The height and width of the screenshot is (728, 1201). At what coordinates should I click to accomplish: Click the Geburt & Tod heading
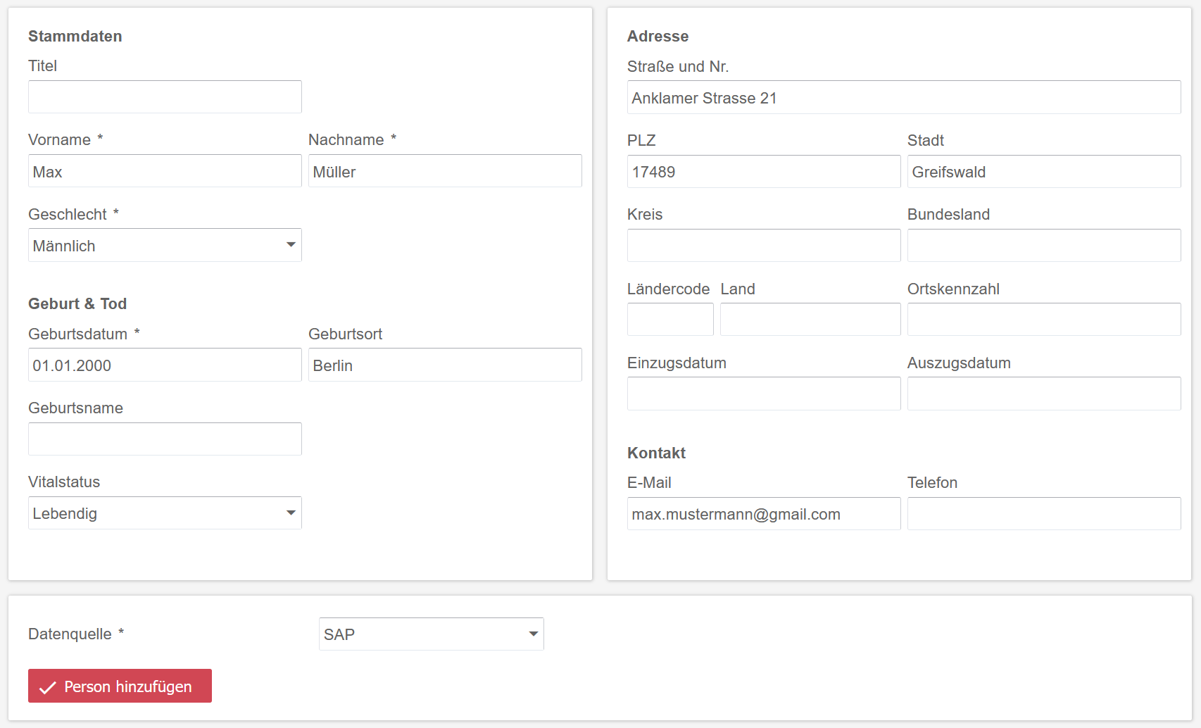[x=77, y=303]
